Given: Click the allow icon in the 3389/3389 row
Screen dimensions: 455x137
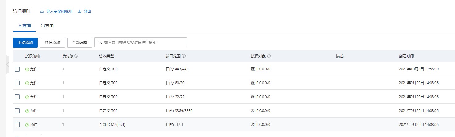Looking at the screenshot, I should point(27,111).
